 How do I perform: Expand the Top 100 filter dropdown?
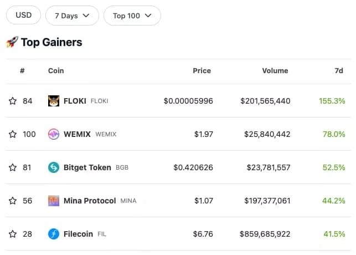click(x=132, y=16)
